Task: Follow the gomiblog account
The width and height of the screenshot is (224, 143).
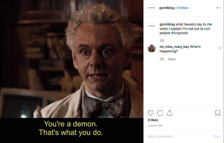Action: tap(183, 8)
